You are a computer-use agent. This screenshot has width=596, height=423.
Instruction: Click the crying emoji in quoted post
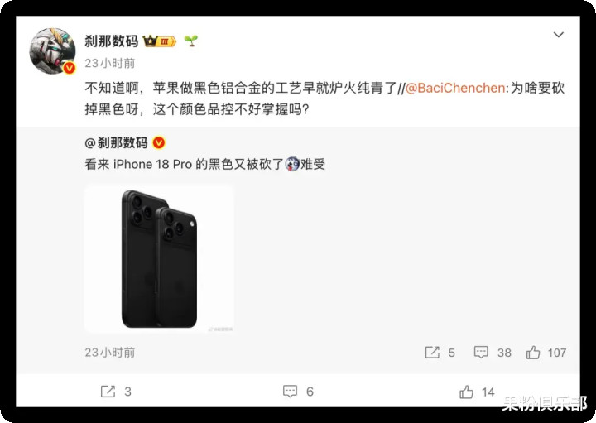click(x=292, y=164)
